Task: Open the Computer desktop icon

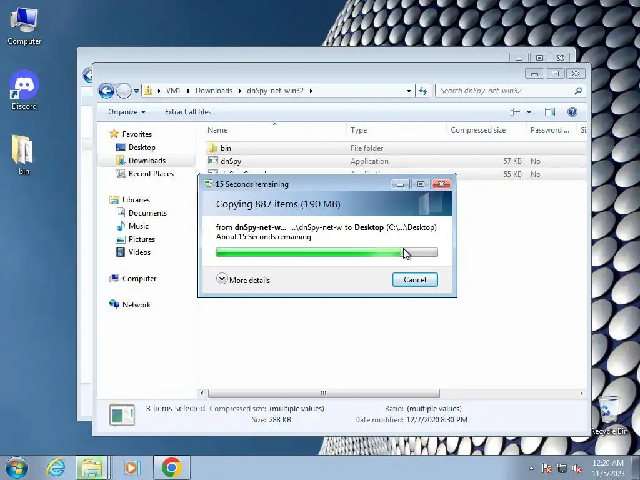Action: (24, 26)
